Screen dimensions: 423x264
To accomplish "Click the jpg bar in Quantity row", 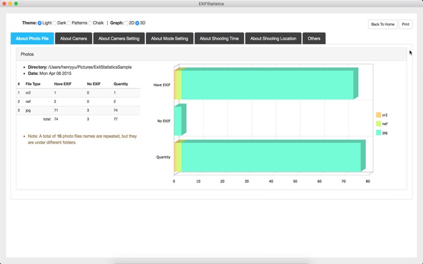I will pyautogui.click(x=271, y=157).
